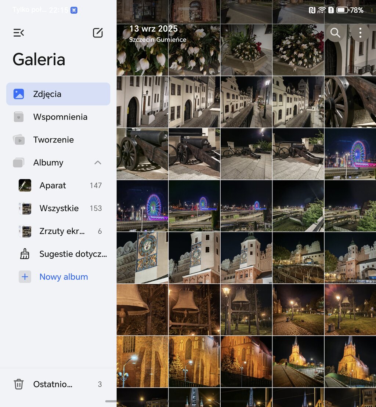
Task: Open the clock tower close-up photo
Action: click(142, 257)
